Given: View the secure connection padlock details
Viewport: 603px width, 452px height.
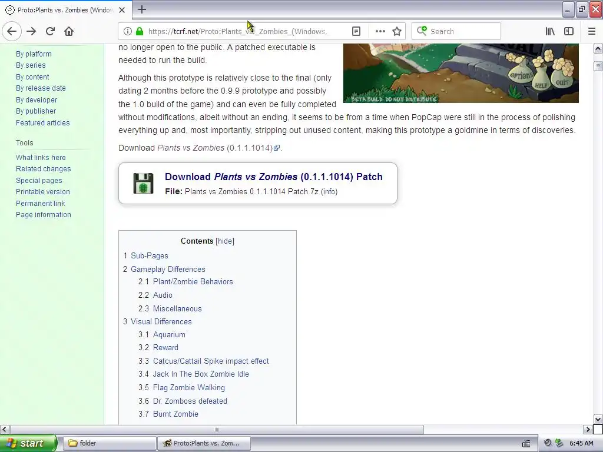Looking at the screenshot, I should 140,32.
